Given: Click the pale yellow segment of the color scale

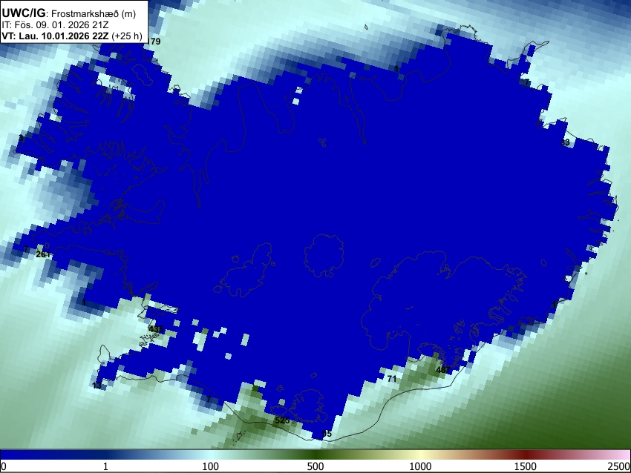Looking at the screenshot, I should pyautogui.click(x=420, y=455).
